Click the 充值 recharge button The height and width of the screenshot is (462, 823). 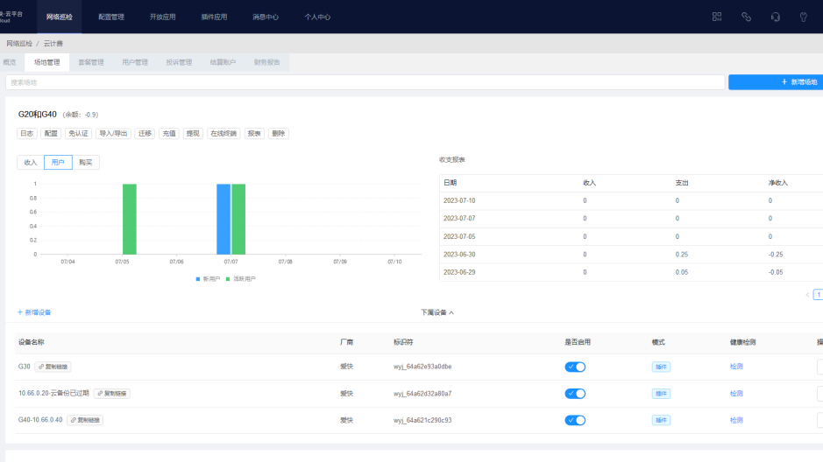pos(169,134)
